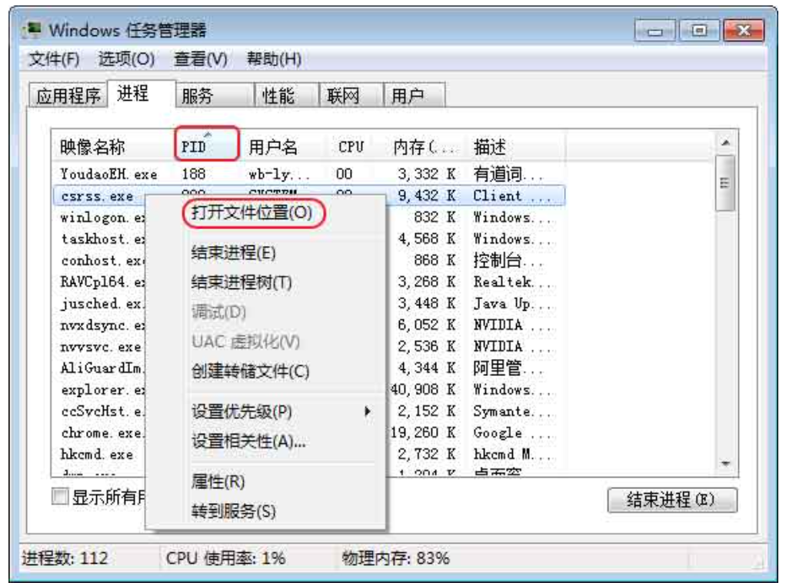
Task: Click scrollbar down arrow in process list
Action: point(724,464)
